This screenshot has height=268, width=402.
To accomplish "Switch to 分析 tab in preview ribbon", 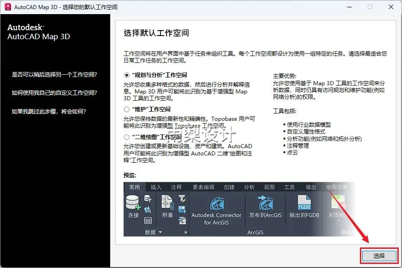I will (x=249, y=187).
